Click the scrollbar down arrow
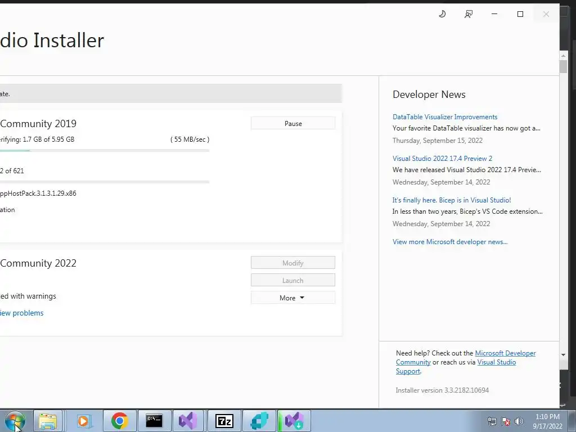The width and height of the screenshot is (576, 432). [563, 355]
